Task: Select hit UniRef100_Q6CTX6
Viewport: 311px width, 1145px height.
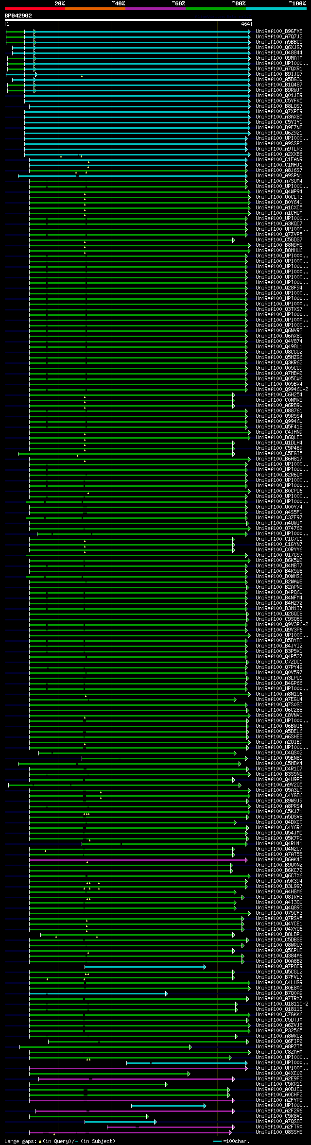Action: point(279,875)
